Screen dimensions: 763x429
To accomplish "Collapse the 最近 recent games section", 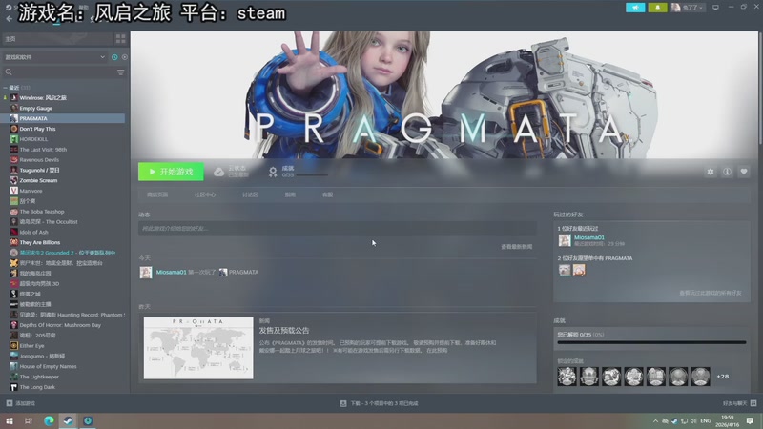I will click(x=6, y=88).
